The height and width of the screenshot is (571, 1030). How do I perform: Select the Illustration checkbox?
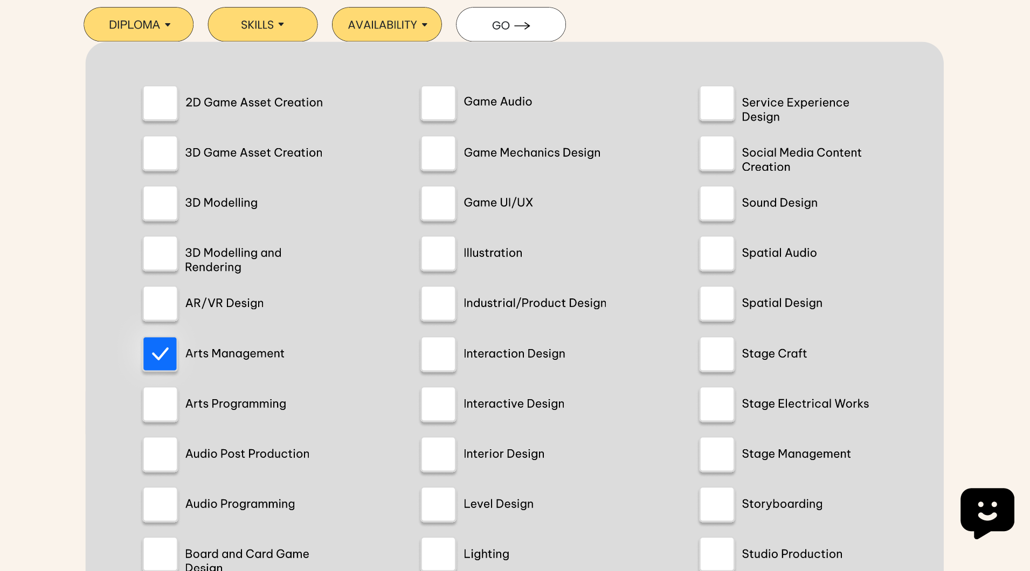(438, 253)
